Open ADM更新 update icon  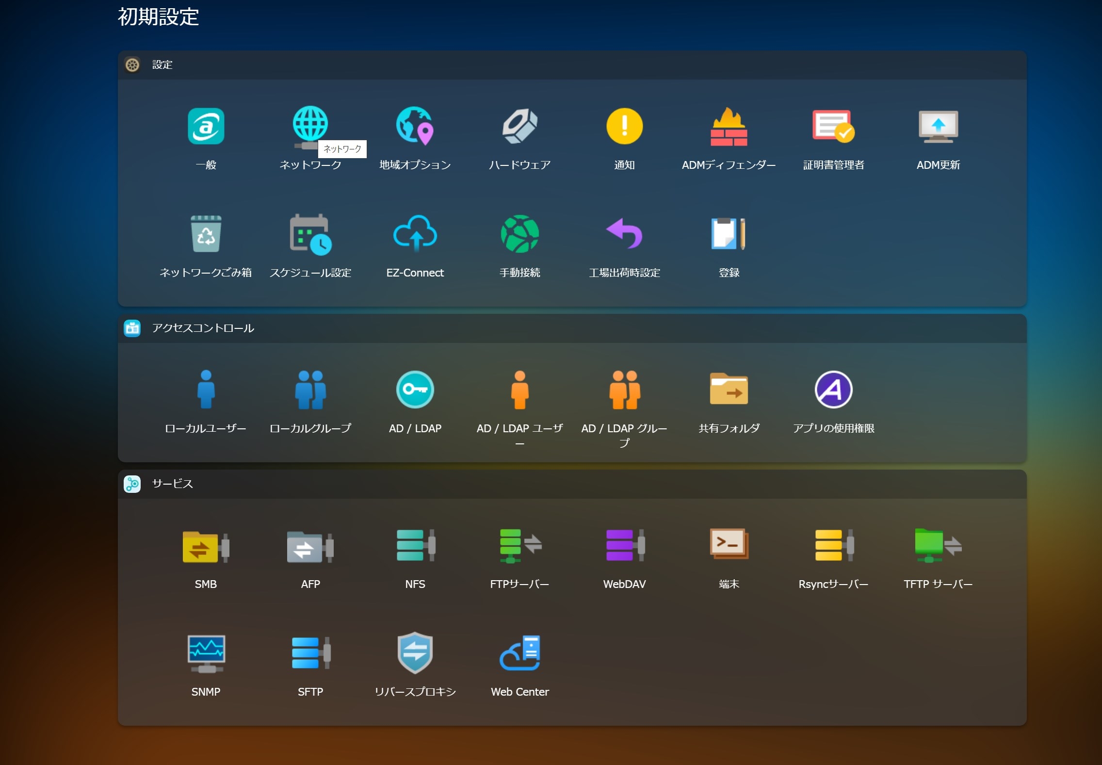click(938, 126)
